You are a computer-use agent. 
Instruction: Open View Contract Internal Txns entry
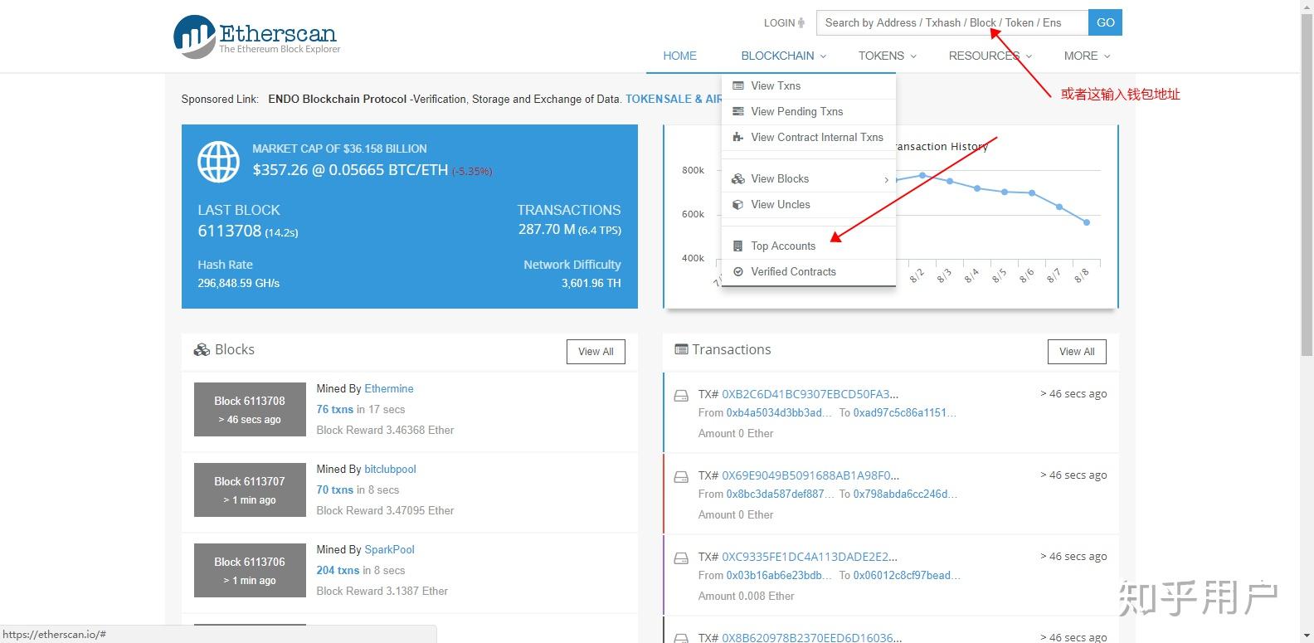[809, 137]
